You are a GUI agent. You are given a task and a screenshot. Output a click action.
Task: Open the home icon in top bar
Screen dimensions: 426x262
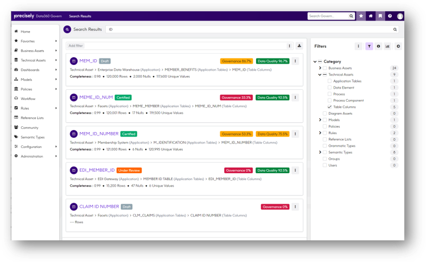point(371,16)
